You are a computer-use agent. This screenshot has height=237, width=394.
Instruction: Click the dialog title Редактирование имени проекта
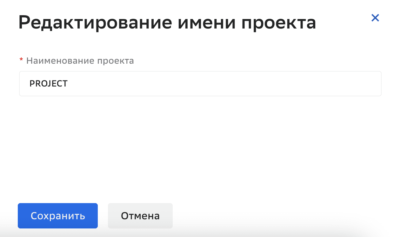[167, 22]
